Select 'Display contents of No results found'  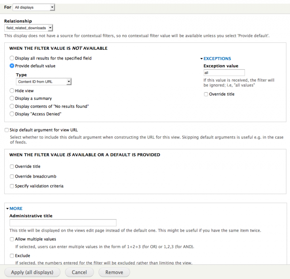pyautogui.click(x=12, y=106)
